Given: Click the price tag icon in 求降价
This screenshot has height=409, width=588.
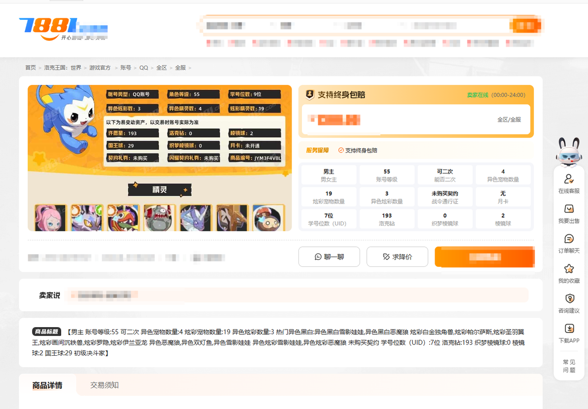Looking at the screenshot, I should 386,257.
